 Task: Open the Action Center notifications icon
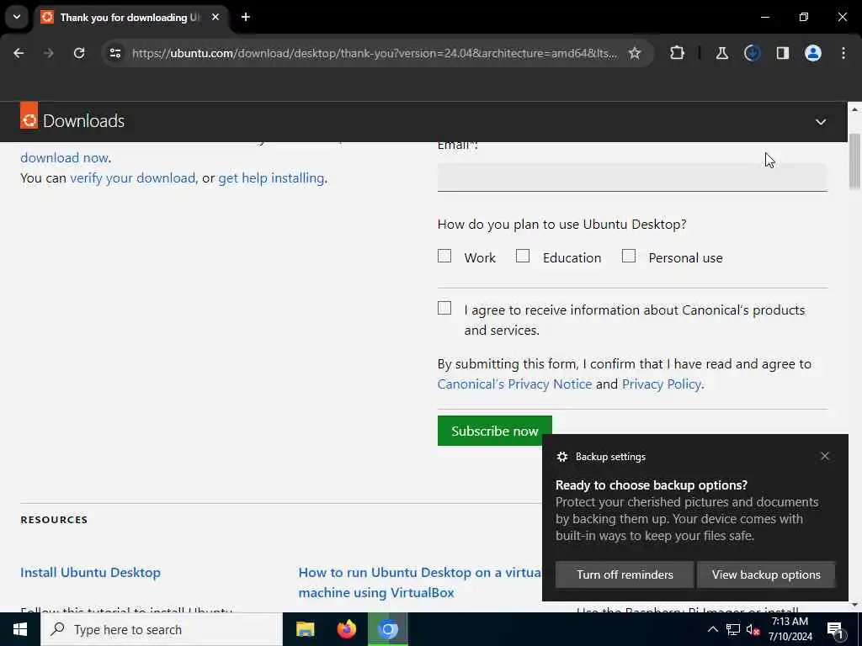[835, 629]
